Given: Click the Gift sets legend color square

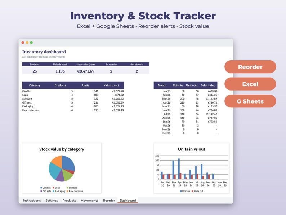Looking at the screenshot, I should 41,191.
